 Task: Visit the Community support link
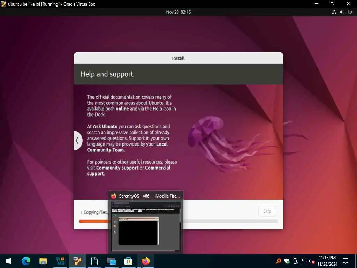[117, 168]
